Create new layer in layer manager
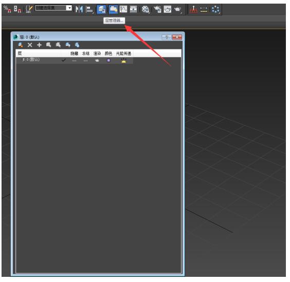The image size is (290, 282). click(21, 45)
